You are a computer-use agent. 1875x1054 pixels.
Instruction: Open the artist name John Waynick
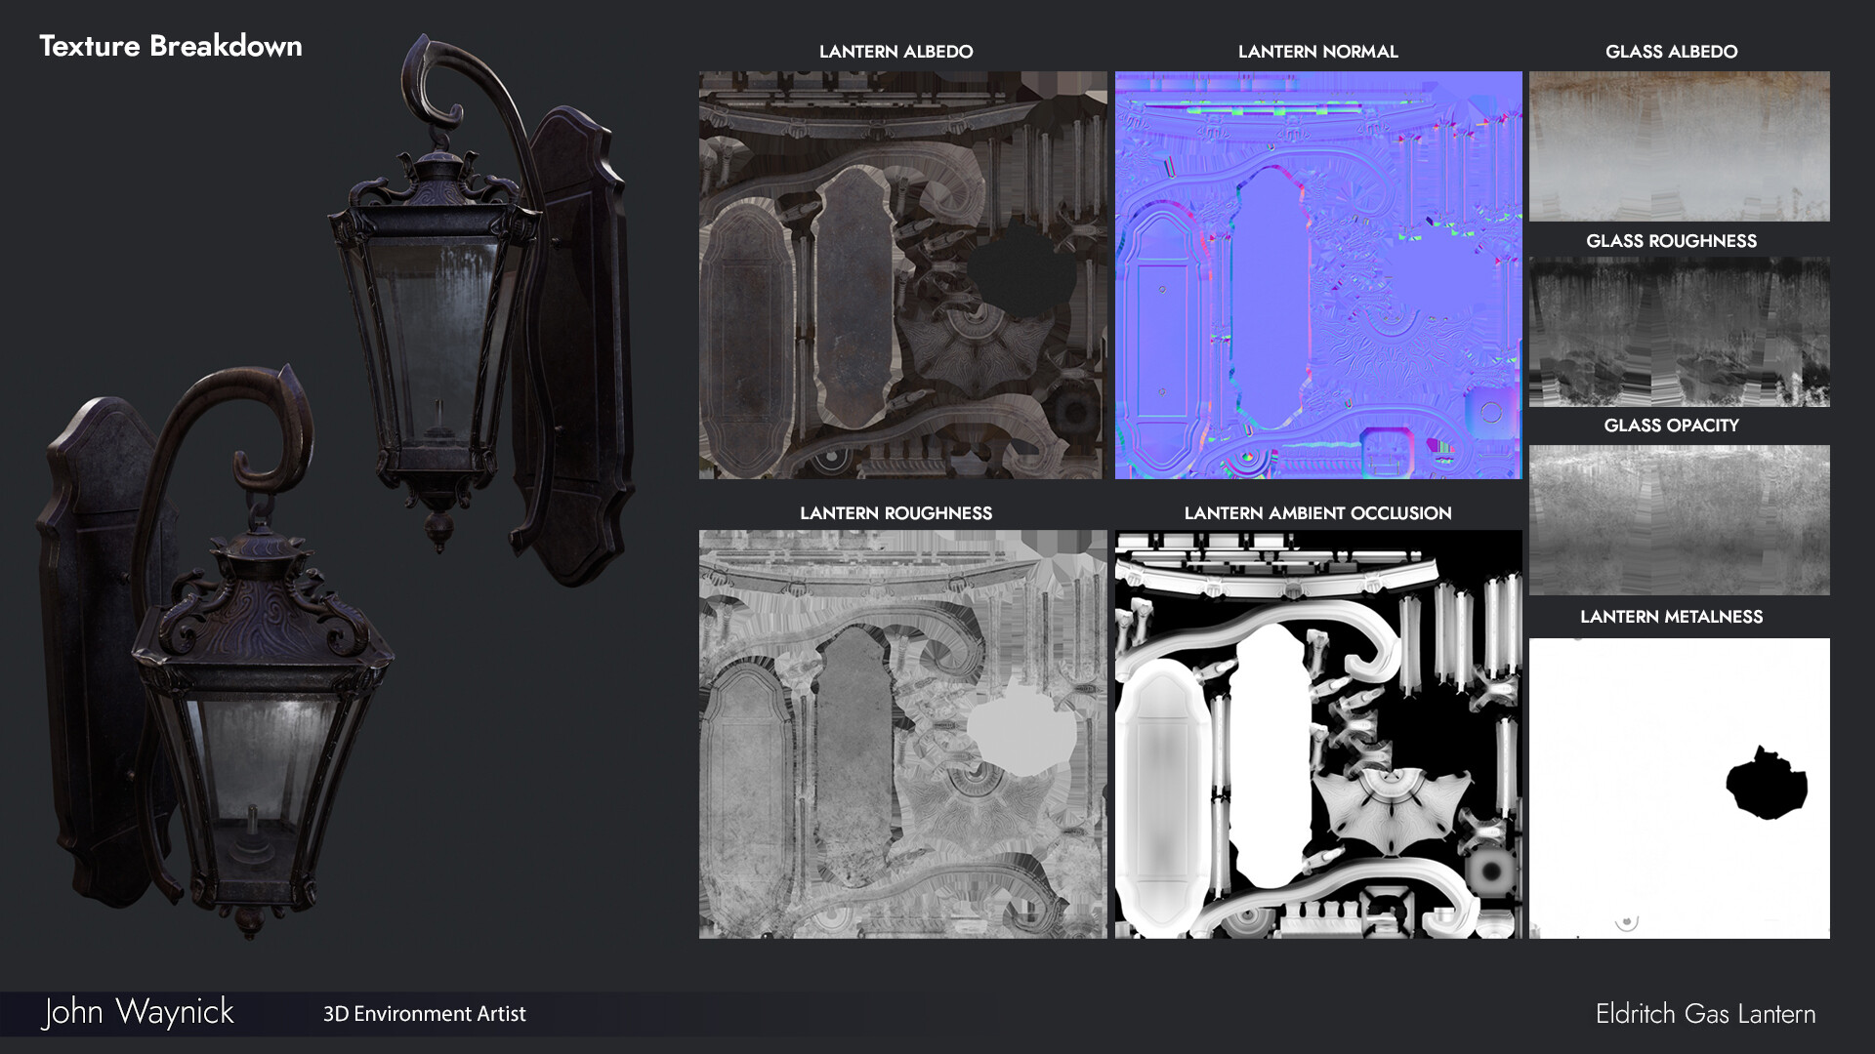(x=137, y=1013)
